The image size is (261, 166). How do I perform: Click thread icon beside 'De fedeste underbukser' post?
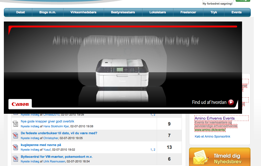click(x=16, y=136)
